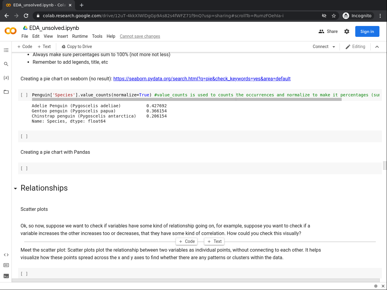Open the seaborn pie chart search link
The height and width of the screenshot is (290, 387).
click(202, 79)
